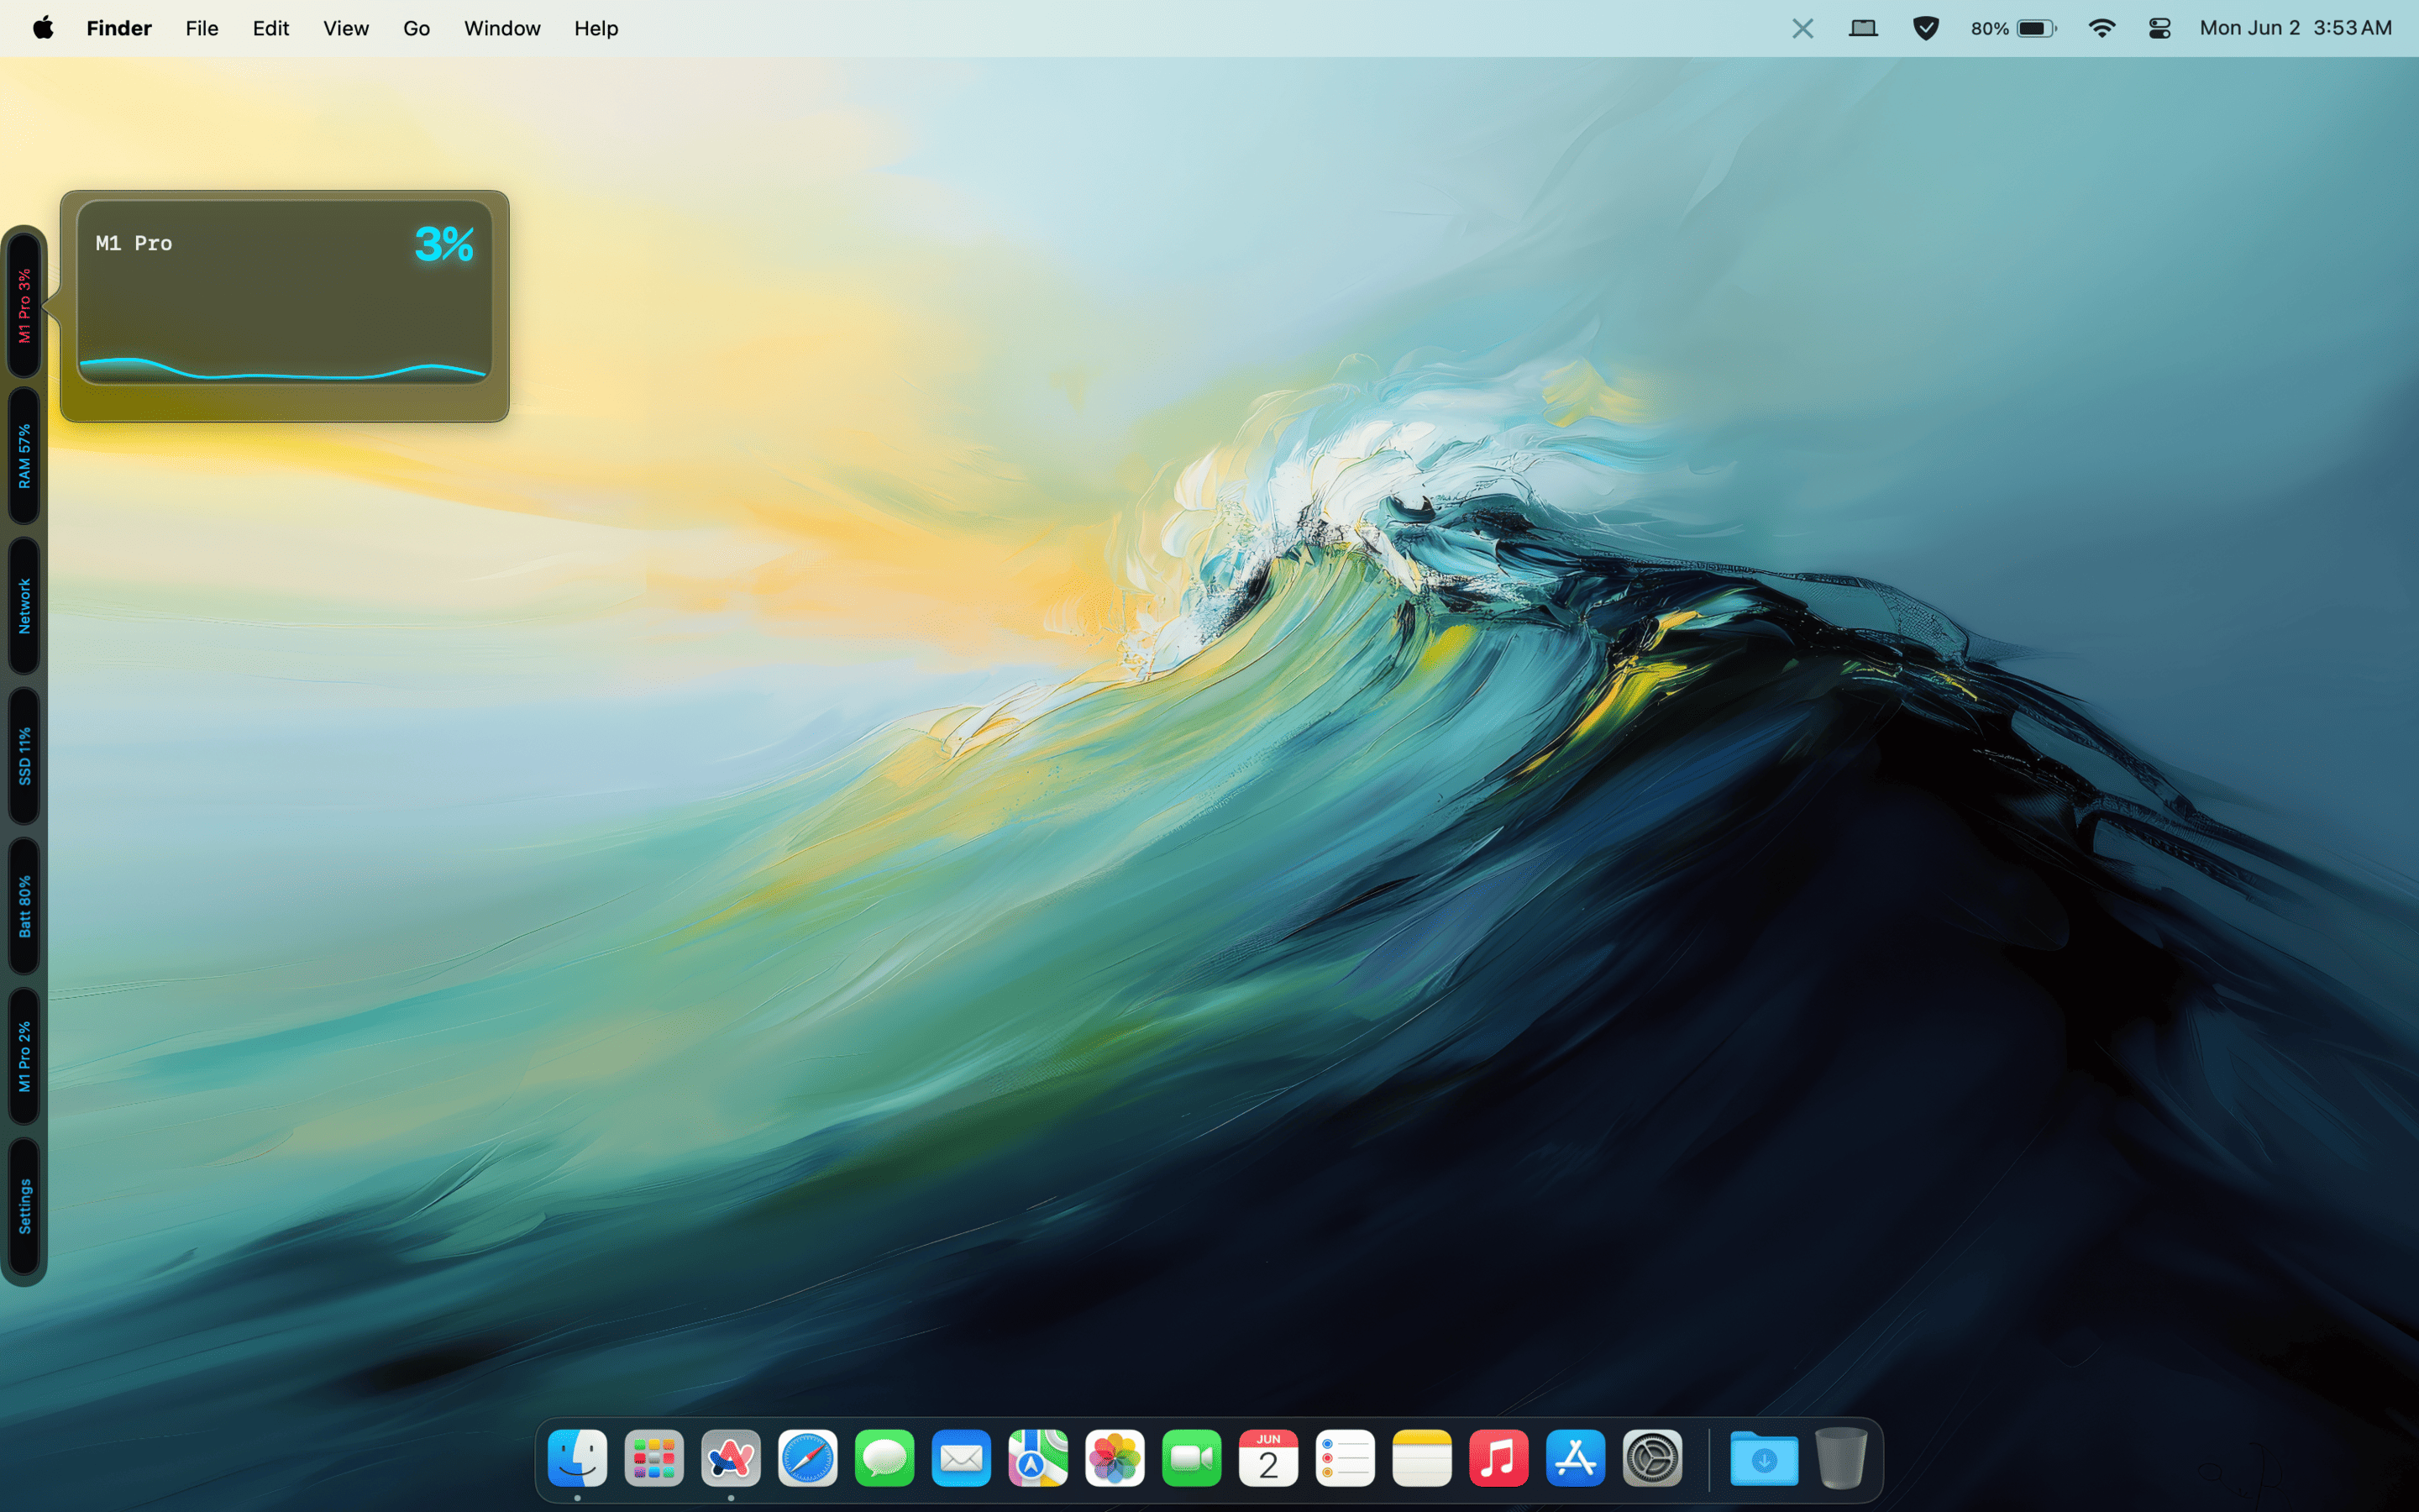This screenshot has height=1512, width=2419.
Task: Open the Batt 80% sidebar tab
Action: pyautogui.click(x=24, y=906)
